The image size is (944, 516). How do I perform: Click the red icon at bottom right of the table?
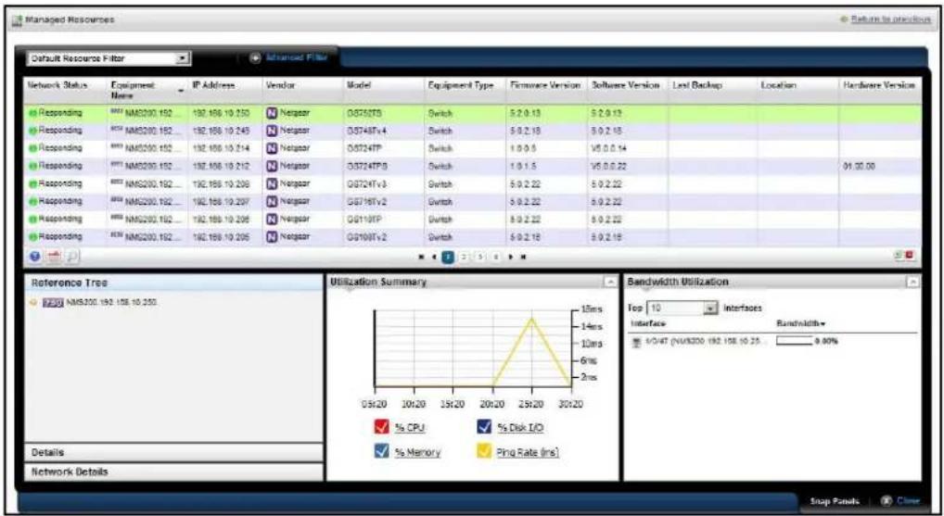tap(909, 257)
